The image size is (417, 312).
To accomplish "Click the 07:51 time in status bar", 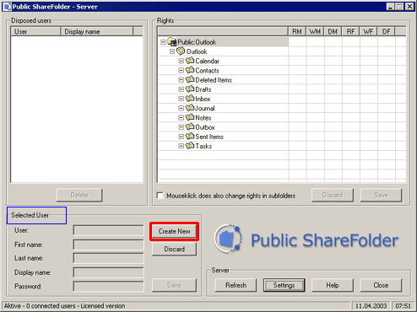I will (x=403, y=306).
